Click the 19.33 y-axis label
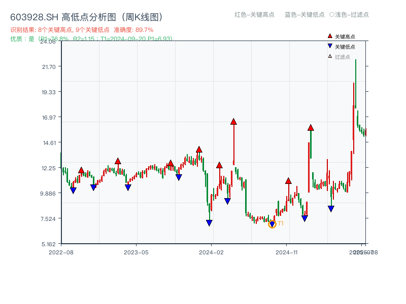The height and width of the screenshot is (304, 406). 49,92
